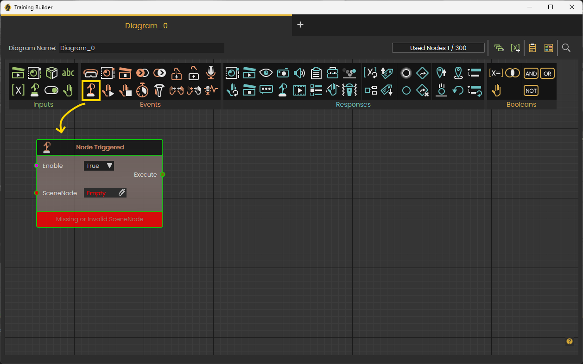Pick the VR headset event icon
Image resolution: width=583 pixels, height=364 pixels.
[91, 73]
